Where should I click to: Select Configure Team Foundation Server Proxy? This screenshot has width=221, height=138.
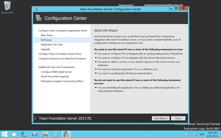point(60,54)
